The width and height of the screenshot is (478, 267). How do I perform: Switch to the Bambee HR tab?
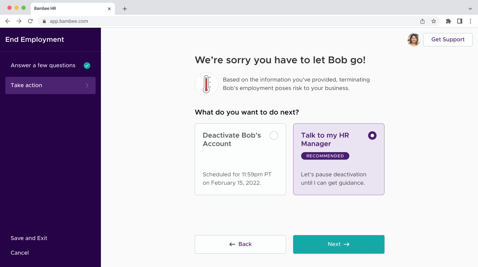[x=56, y=8]
